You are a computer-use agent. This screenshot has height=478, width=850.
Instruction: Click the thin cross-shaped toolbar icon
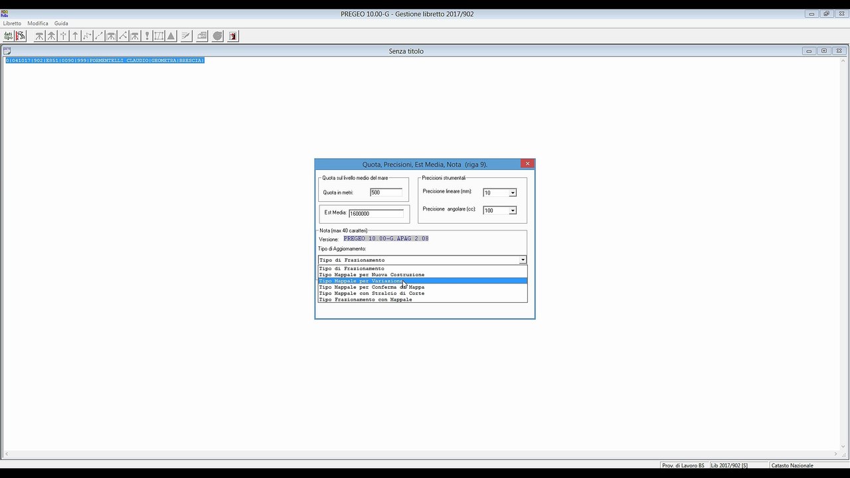click(63, 36)
